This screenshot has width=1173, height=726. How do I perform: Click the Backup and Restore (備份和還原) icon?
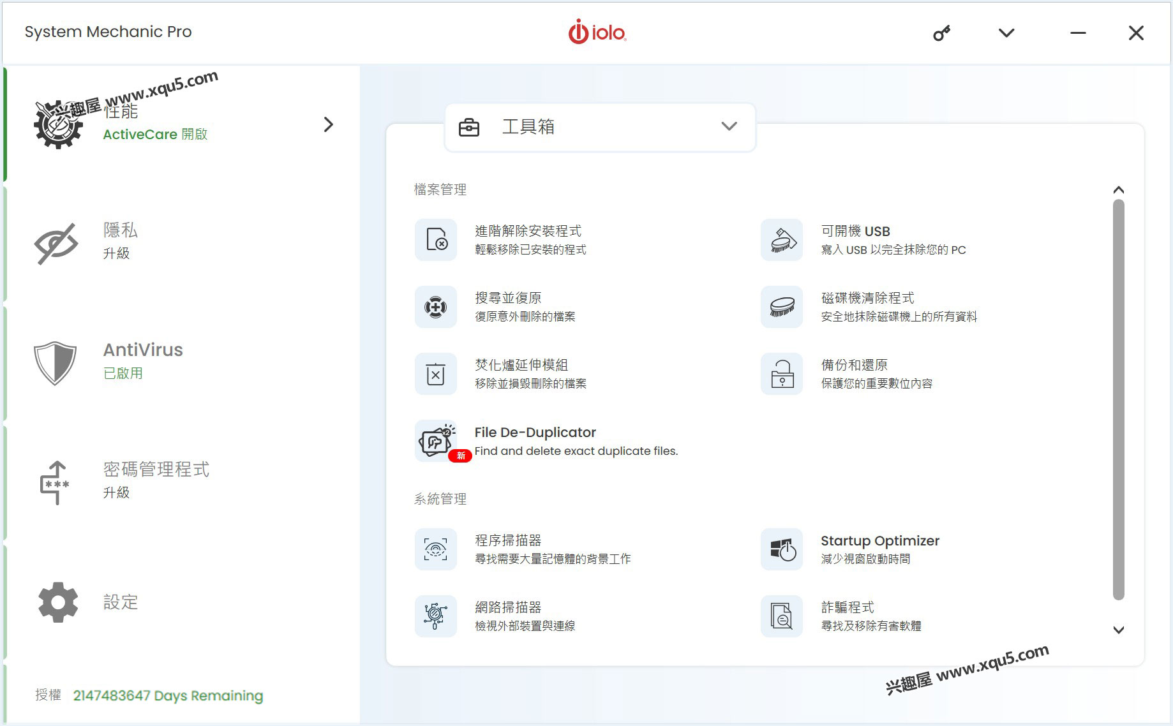point(782,374)
